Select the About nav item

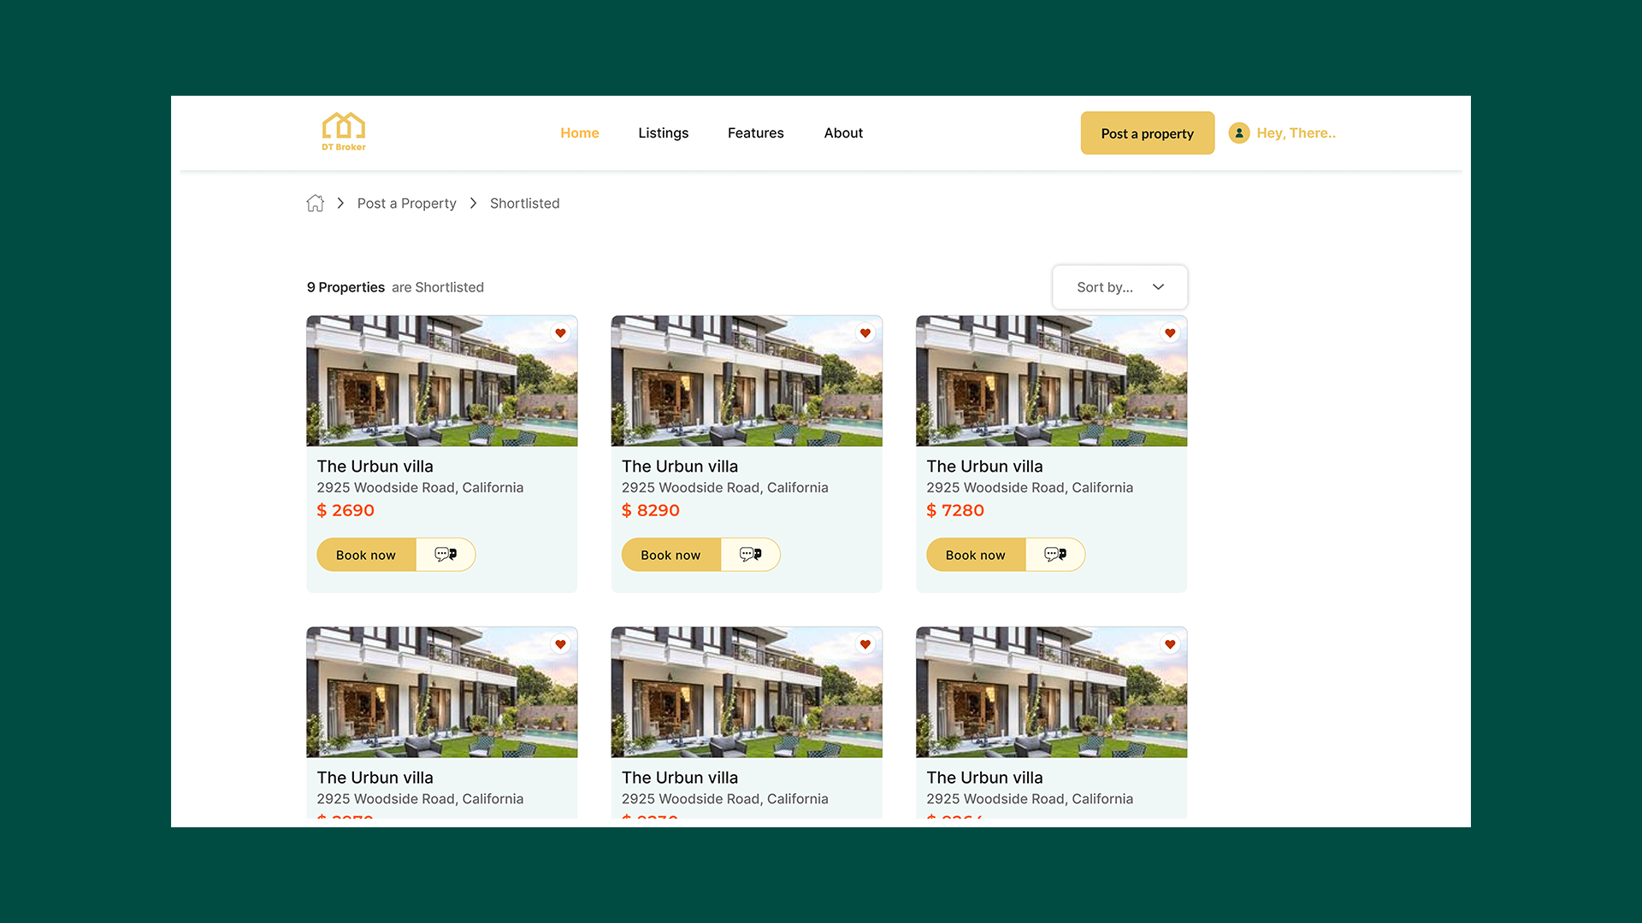pos(843,132)
